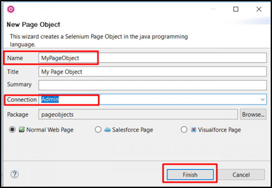Screen dimensions: 272x188
Task: Open the help question mark icon
Action: pyautogui.click(x=15, y=174)
